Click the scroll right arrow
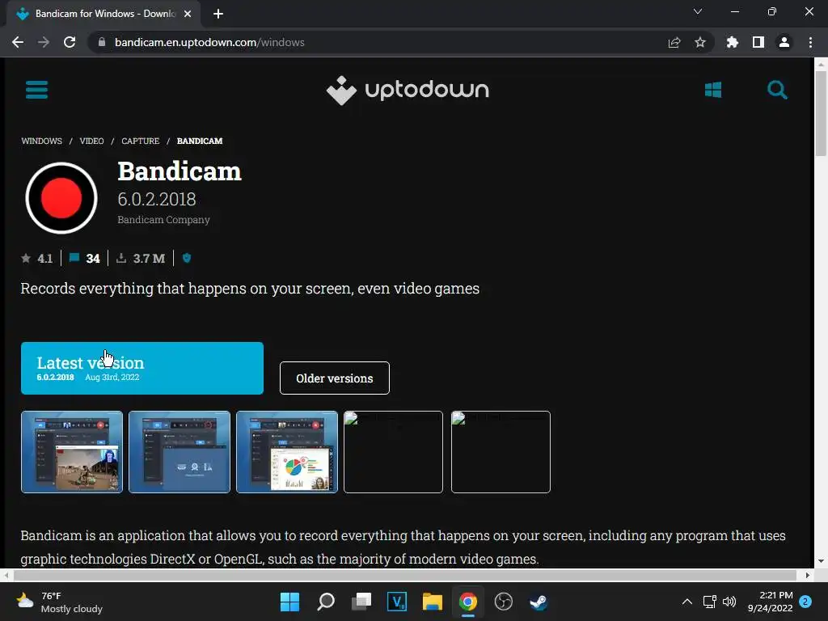Screen dimensions: 828x621 pos(808,575)
